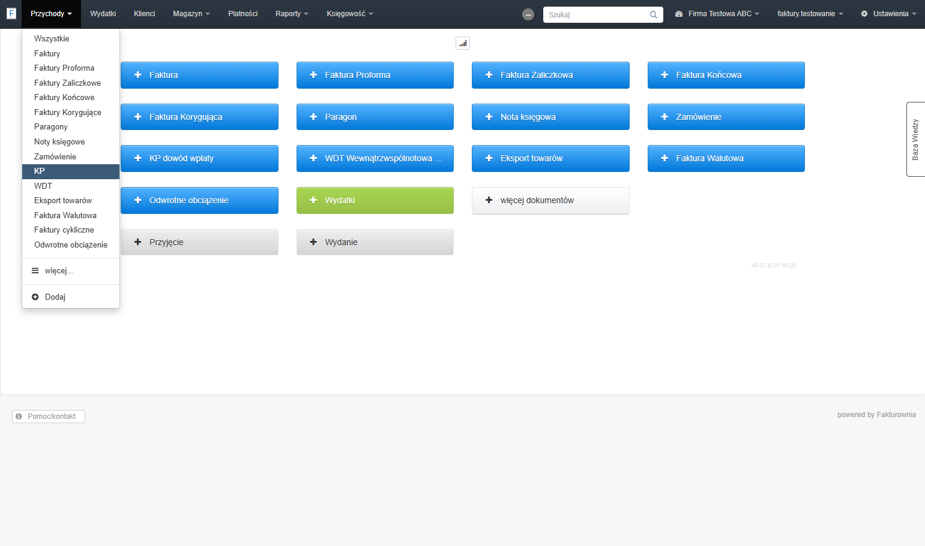Follow the powered by Fakturownia link
This screenshot has height=546, width=925.
pyautogui.click(x=876, y=415)
